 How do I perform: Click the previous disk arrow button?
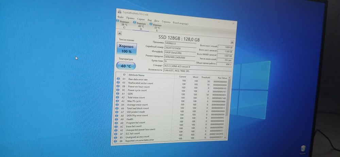click(120, 33)
